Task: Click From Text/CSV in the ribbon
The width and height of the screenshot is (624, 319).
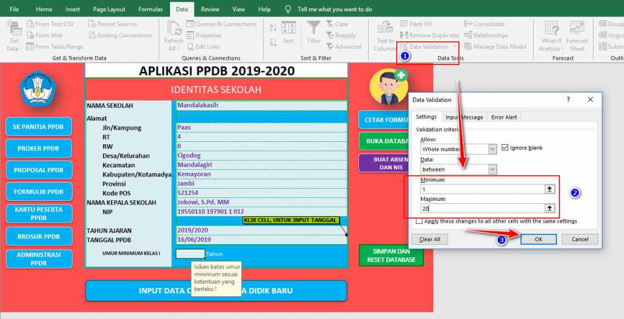Action: tap(50, 24)
